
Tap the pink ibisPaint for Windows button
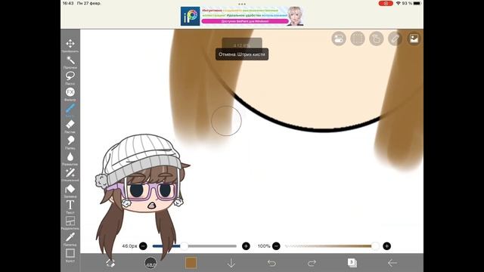coord(245,21)
